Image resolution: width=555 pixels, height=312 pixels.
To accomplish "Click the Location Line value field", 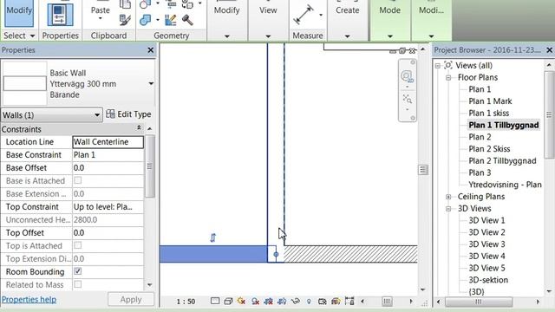I will pos(108,142).
